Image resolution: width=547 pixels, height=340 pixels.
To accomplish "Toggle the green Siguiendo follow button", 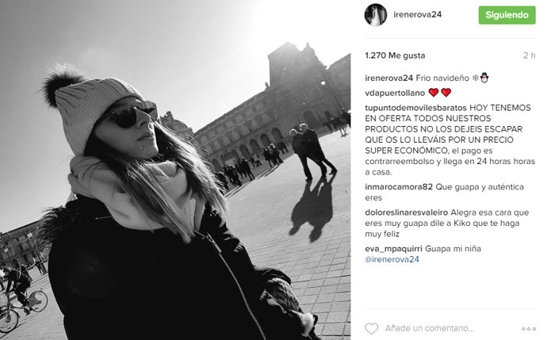I will 507,15.
